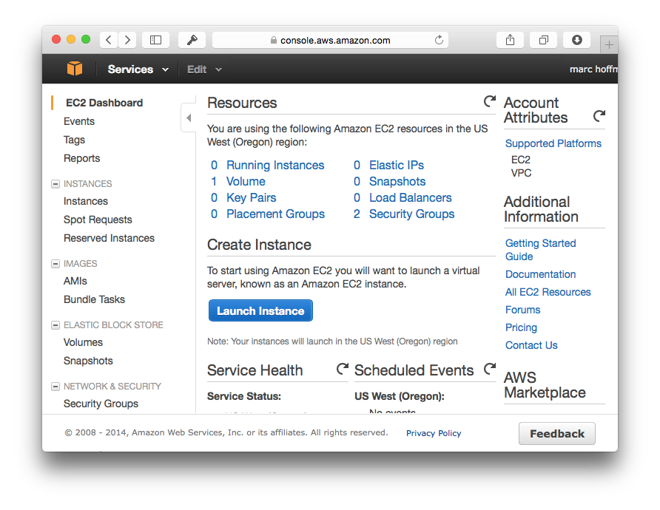Open Events in the sidebar
The height and width of the screenshot is (510, 660).
point(79,121)
